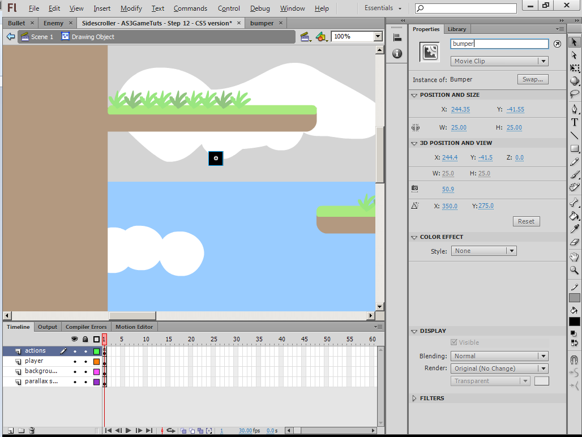Lock the actions layer
582x437 pixels.
pyautogui.click(x=85, y=351)
